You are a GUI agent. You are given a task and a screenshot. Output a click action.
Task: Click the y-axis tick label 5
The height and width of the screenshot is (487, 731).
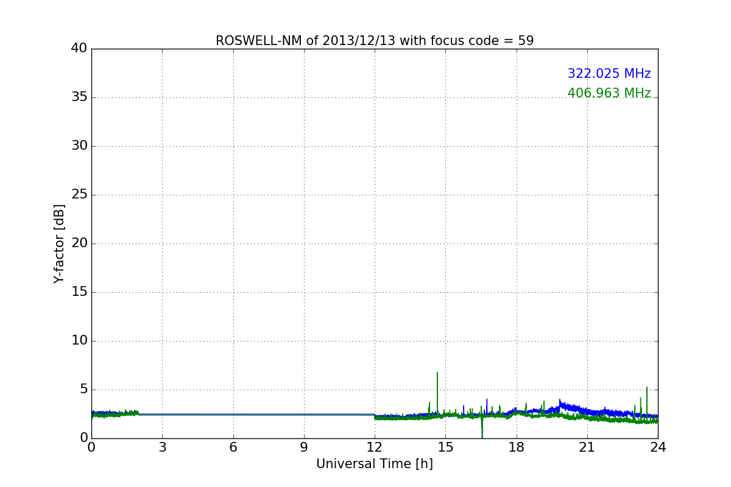click(83, 390)
